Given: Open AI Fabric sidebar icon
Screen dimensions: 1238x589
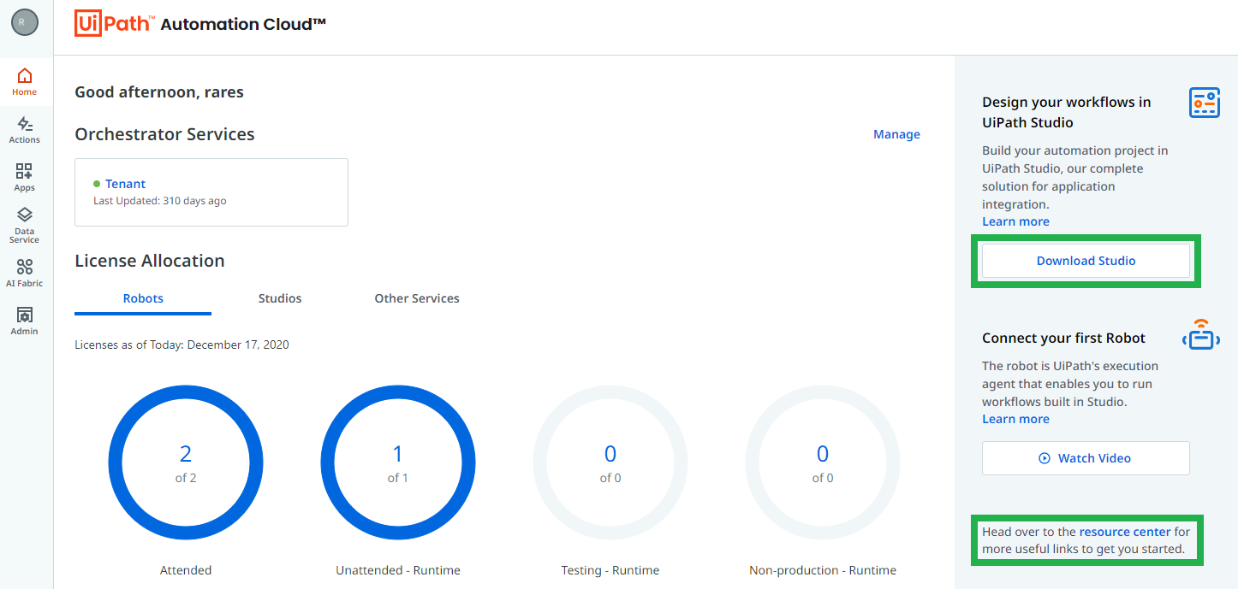Looking at the screenshot, I should (25, 273).
